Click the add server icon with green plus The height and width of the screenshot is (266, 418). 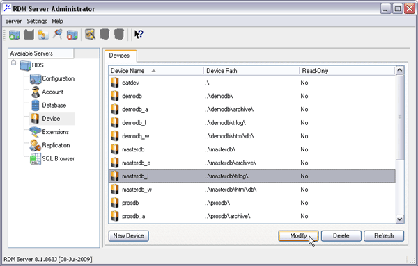tap(15, 35)
